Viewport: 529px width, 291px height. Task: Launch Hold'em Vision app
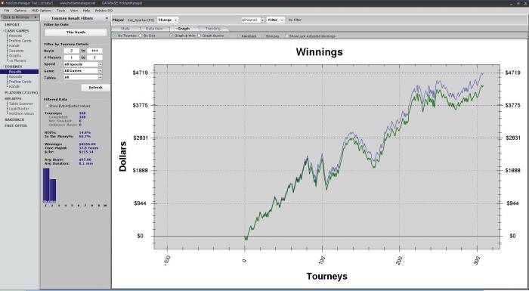tap(21, 114)
